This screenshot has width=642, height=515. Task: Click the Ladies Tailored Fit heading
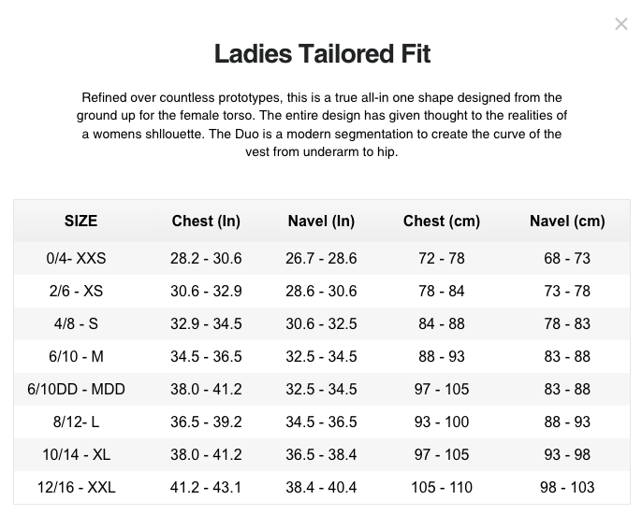tap(322, 53)
